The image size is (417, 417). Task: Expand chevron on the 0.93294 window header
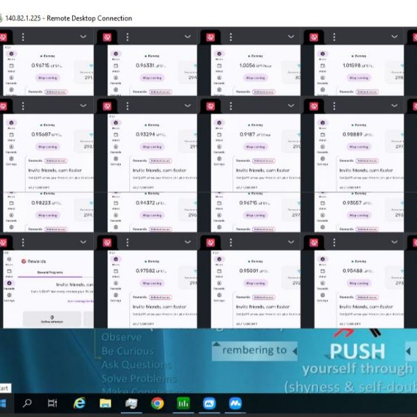tap(187, 105)
